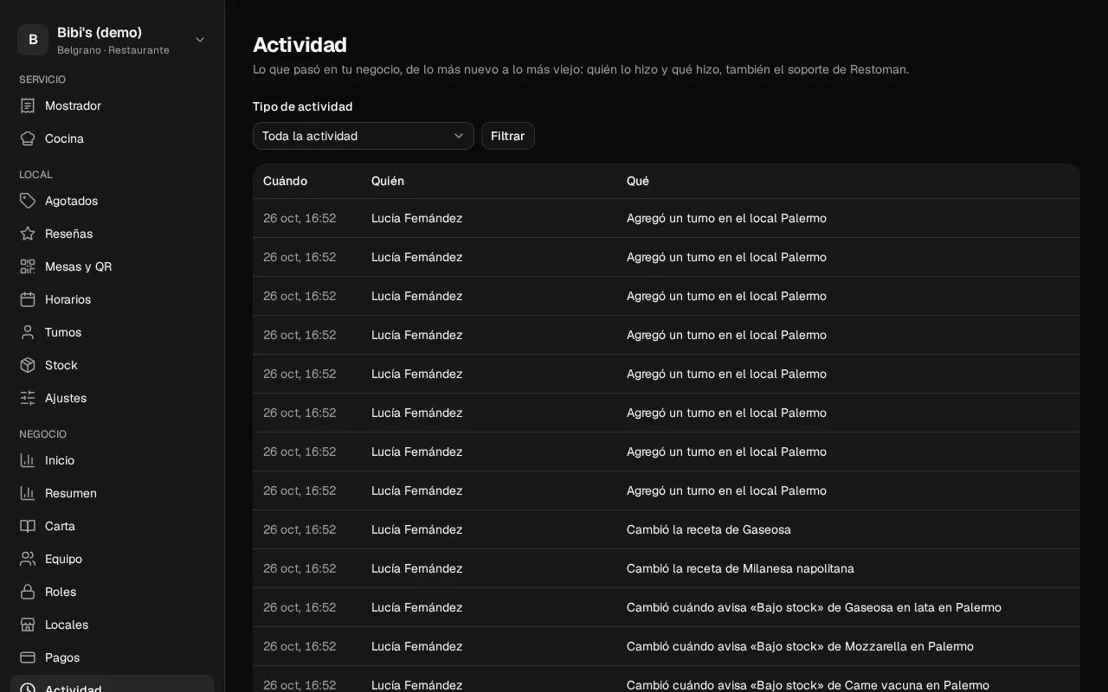Screen dimensions: 1108x692
Task: Click the Agotados tag icon
Action: pos(28,201)
